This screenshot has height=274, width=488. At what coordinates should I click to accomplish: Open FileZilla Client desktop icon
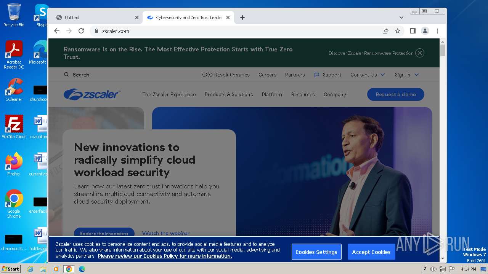coord(14,127)
